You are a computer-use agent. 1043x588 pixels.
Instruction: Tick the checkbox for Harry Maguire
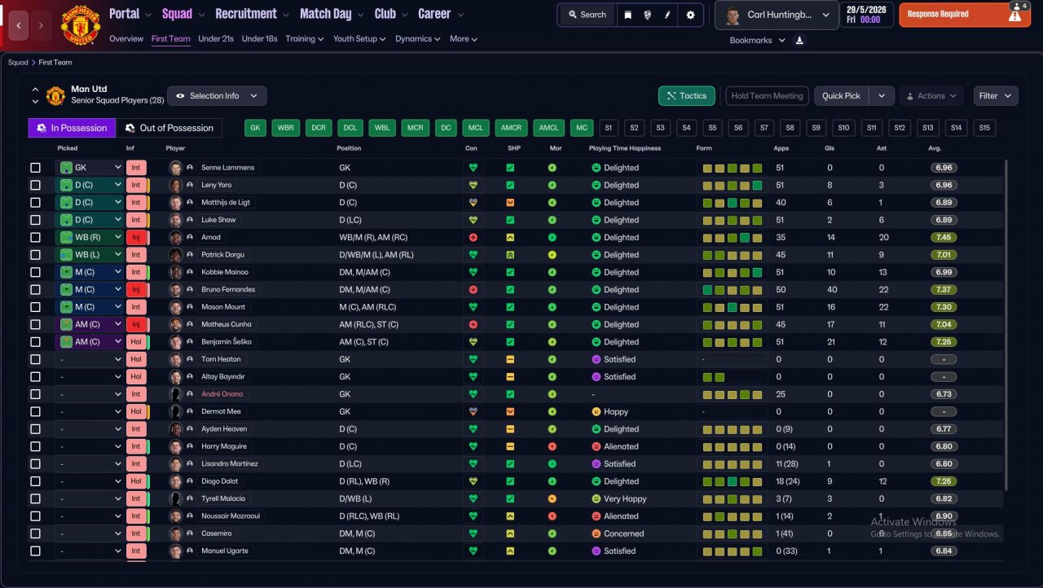point(35,446)
